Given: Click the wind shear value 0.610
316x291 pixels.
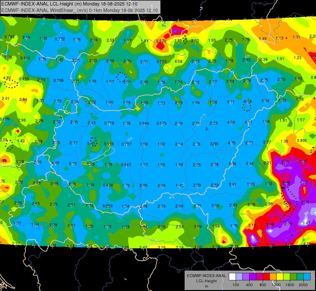Looking at the screenshot, I should click(25, 58).
